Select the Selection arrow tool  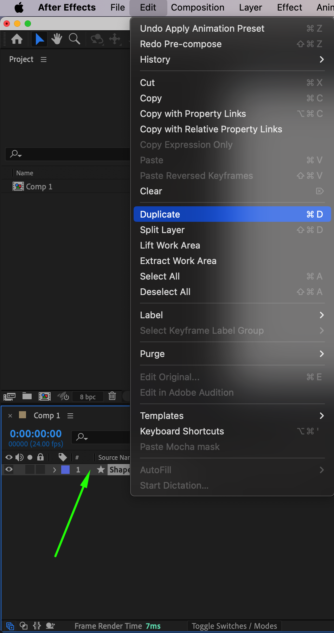39,39
